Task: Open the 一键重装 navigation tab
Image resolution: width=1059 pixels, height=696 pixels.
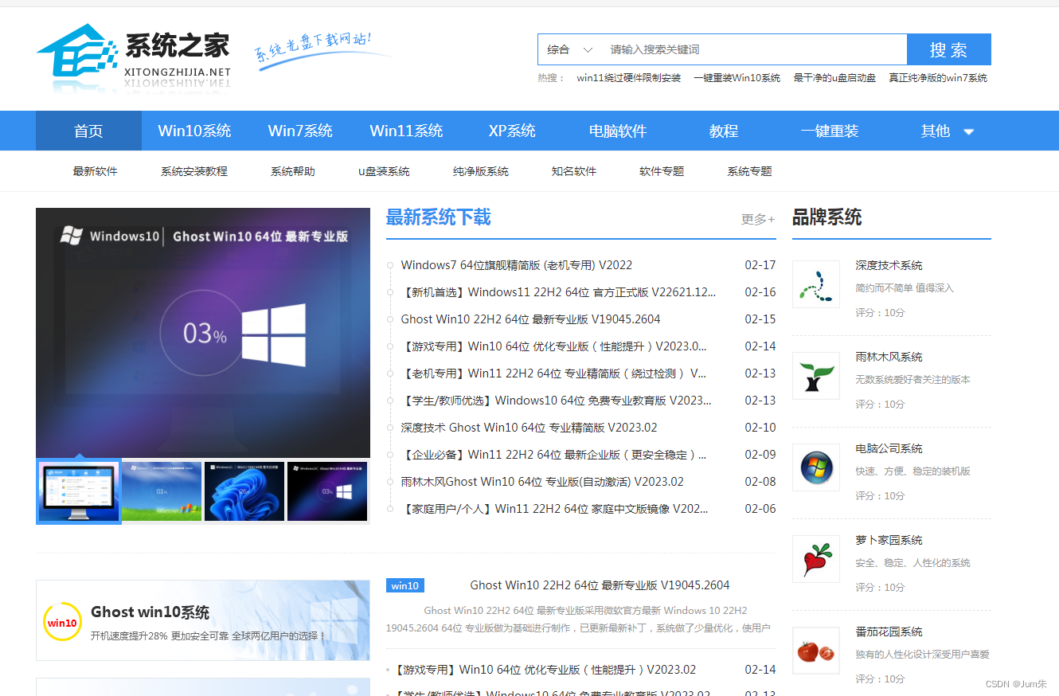Action: (830, 131)
